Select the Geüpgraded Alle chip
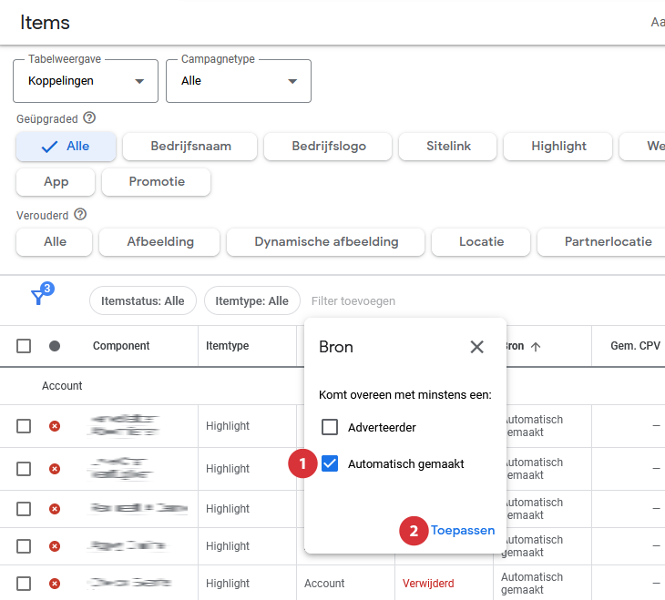The height and width of the screenshot is (600, 665). 66,147
